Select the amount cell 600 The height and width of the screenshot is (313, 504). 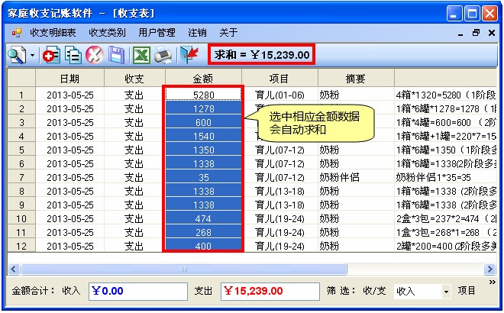click(203, 122)
